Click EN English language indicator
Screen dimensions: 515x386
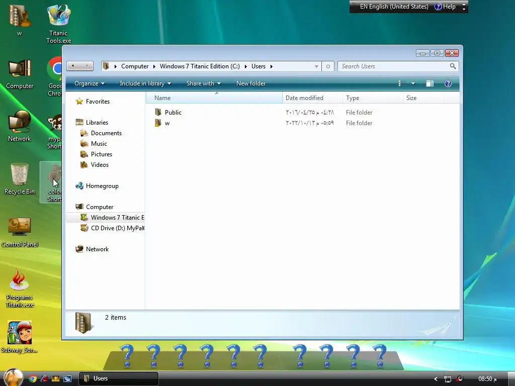click(394, 7)
